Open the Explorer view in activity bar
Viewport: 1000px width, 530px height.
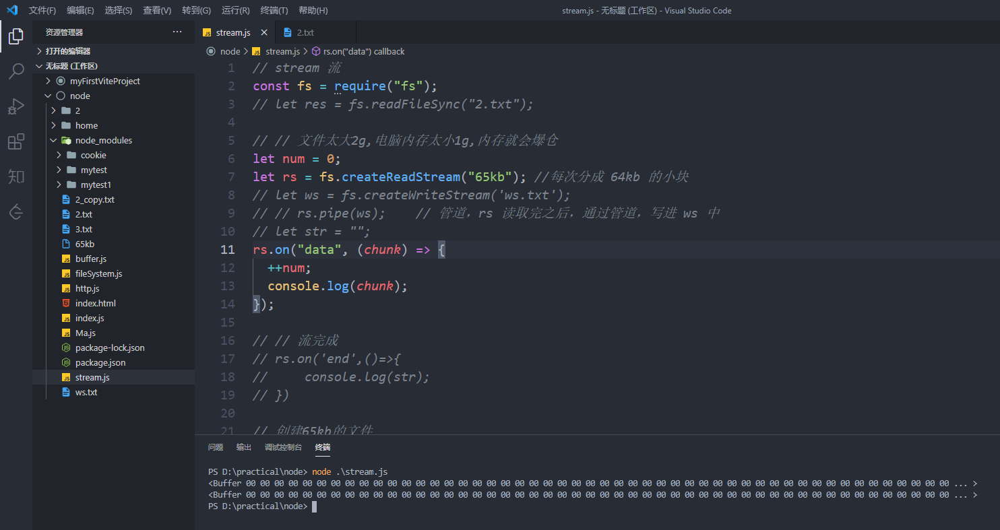point(16,36)
